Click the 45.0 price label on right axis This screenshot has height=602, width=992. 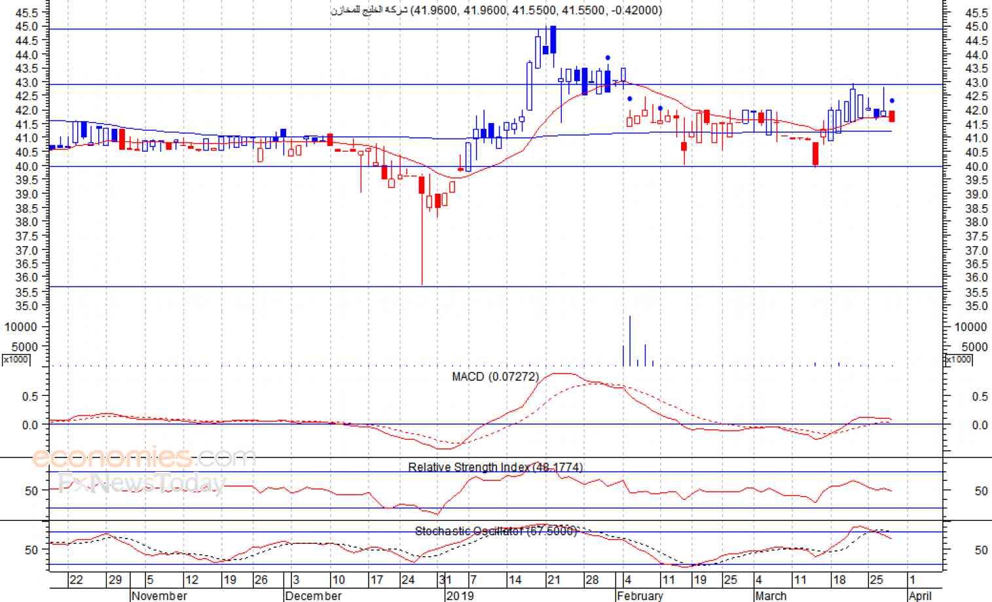976,27
